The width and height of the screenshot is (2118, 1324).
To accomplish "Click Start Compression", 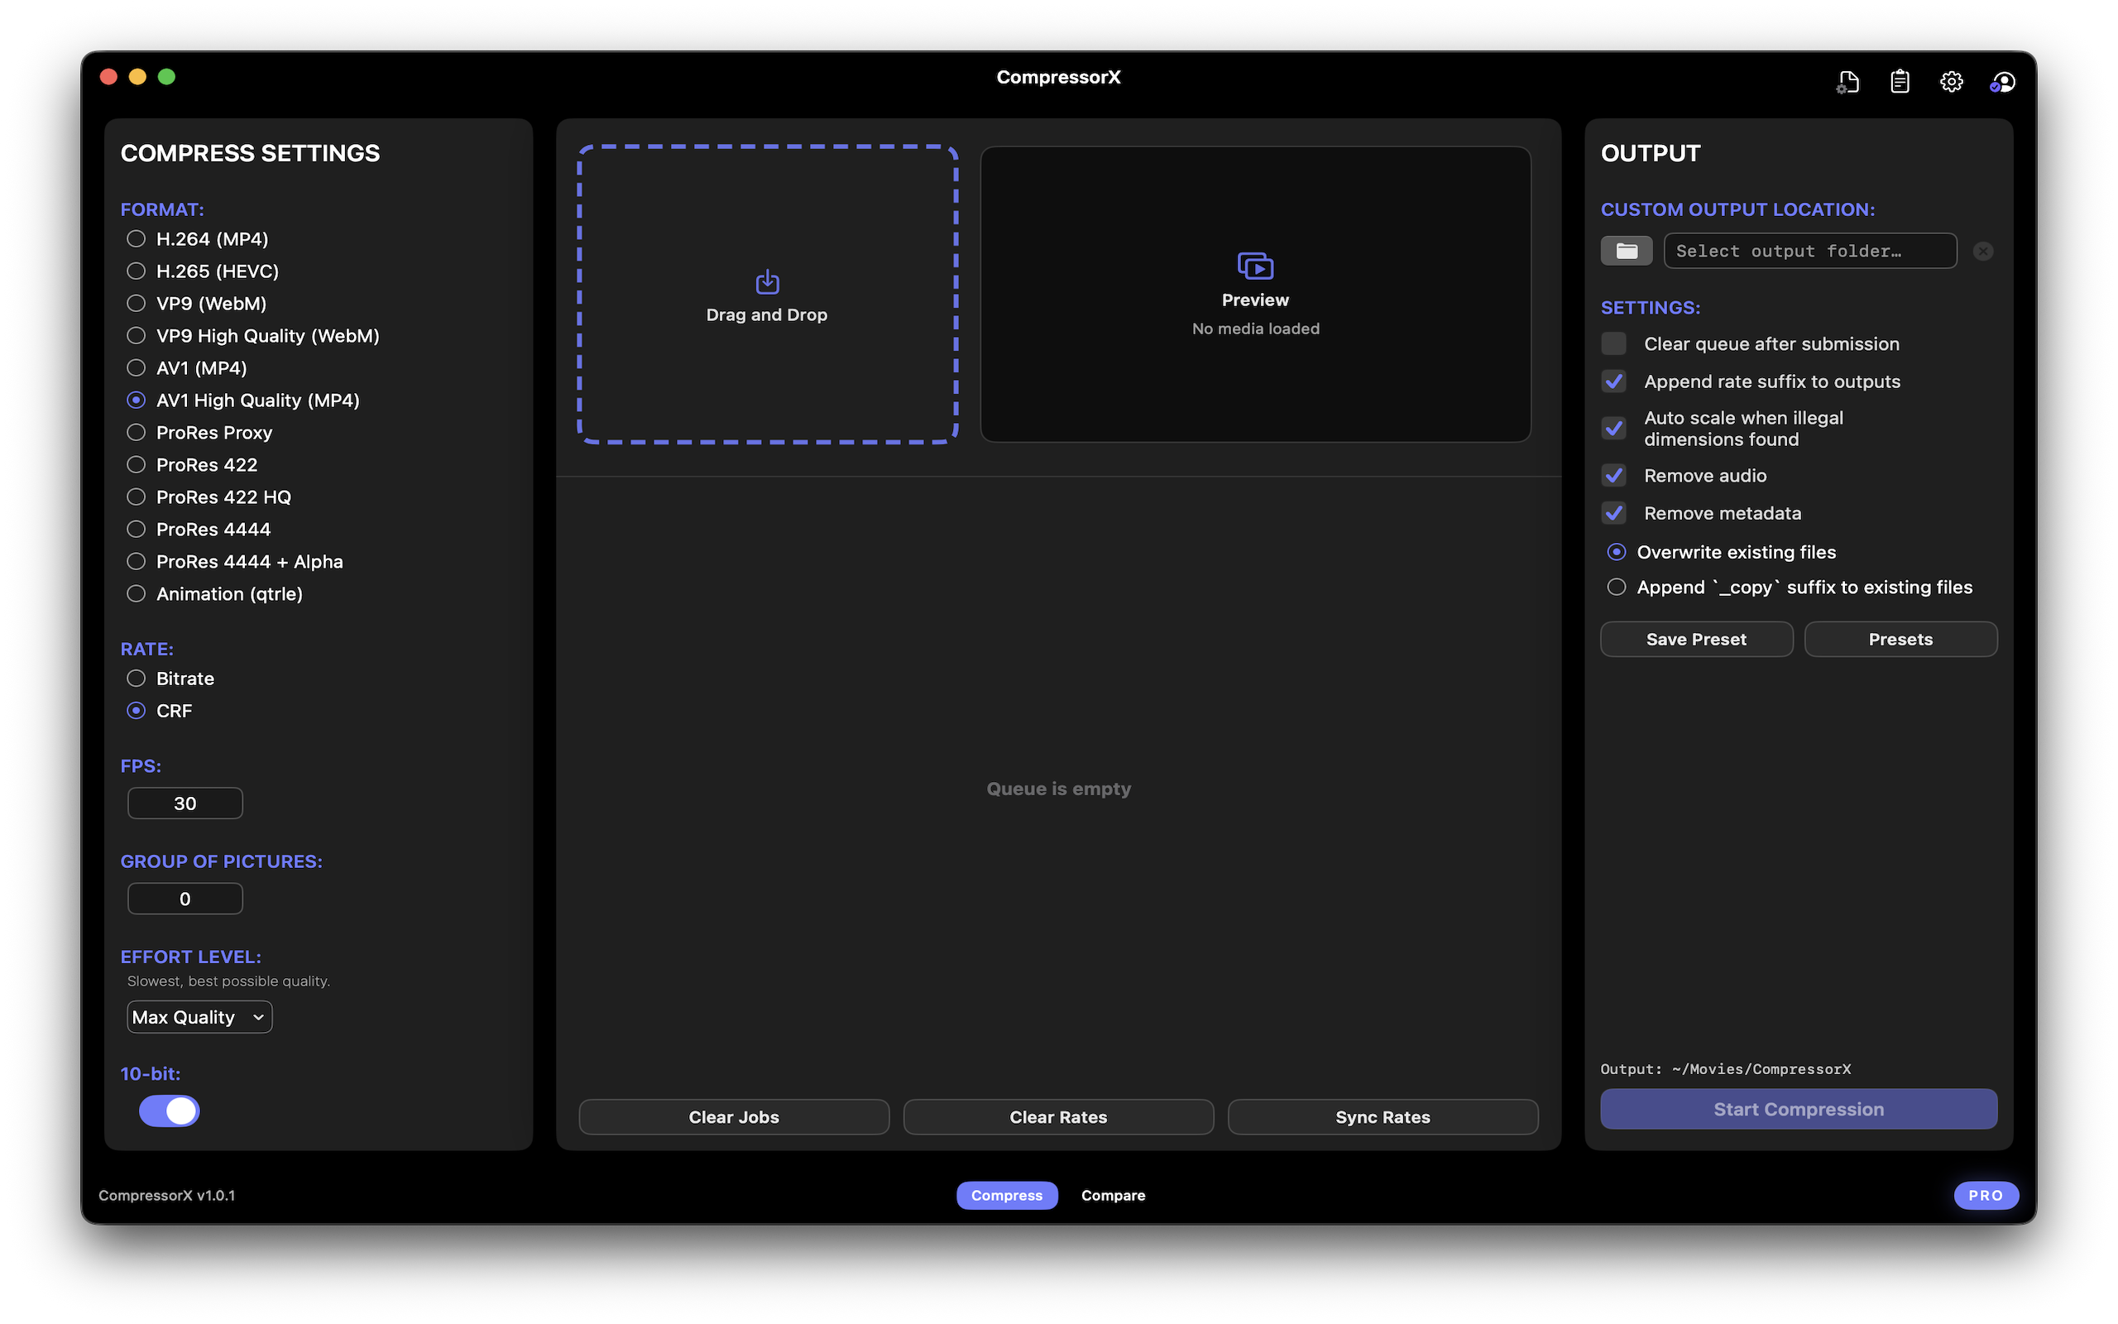I will coord(1797,1109).
